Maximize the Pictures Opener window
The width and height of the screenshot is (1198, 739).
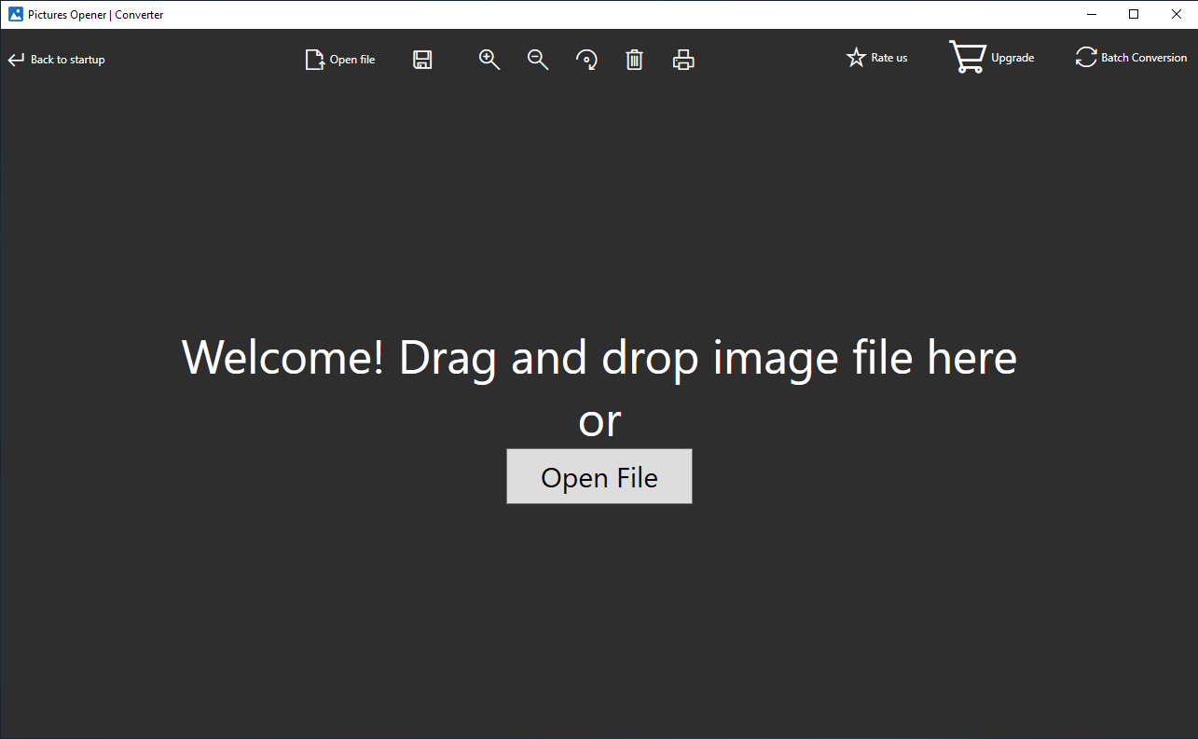point(1134,14)
